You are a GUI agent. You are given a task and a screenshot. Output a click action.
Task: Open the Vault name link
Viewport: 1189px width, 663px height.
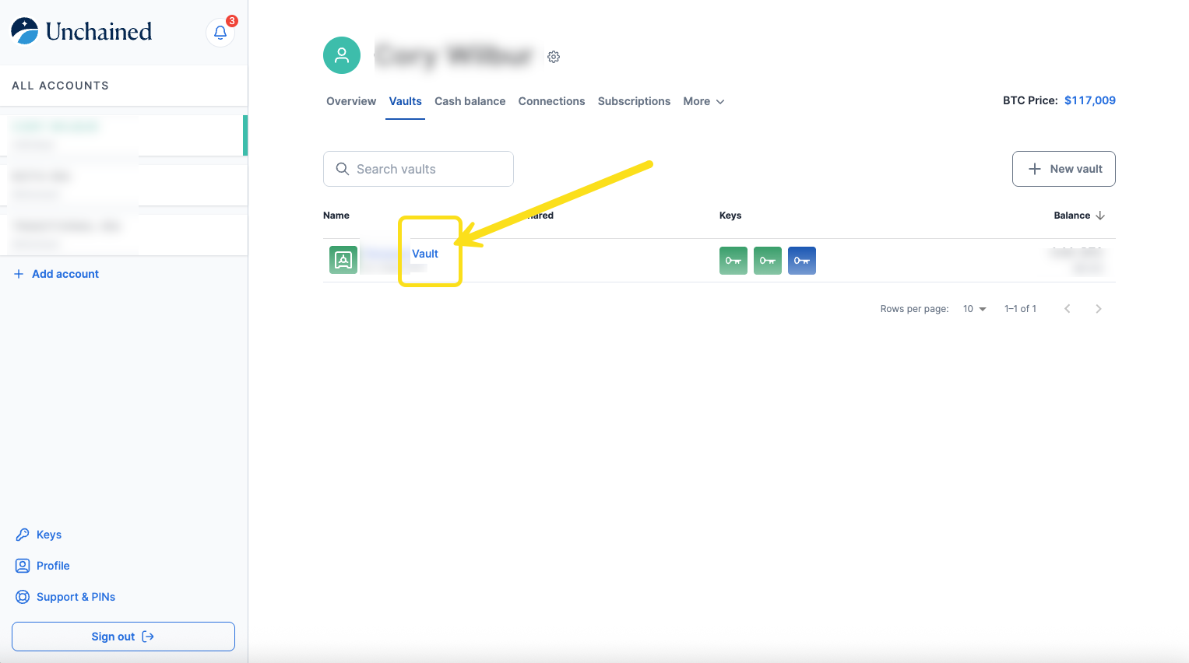click(425, 254)
